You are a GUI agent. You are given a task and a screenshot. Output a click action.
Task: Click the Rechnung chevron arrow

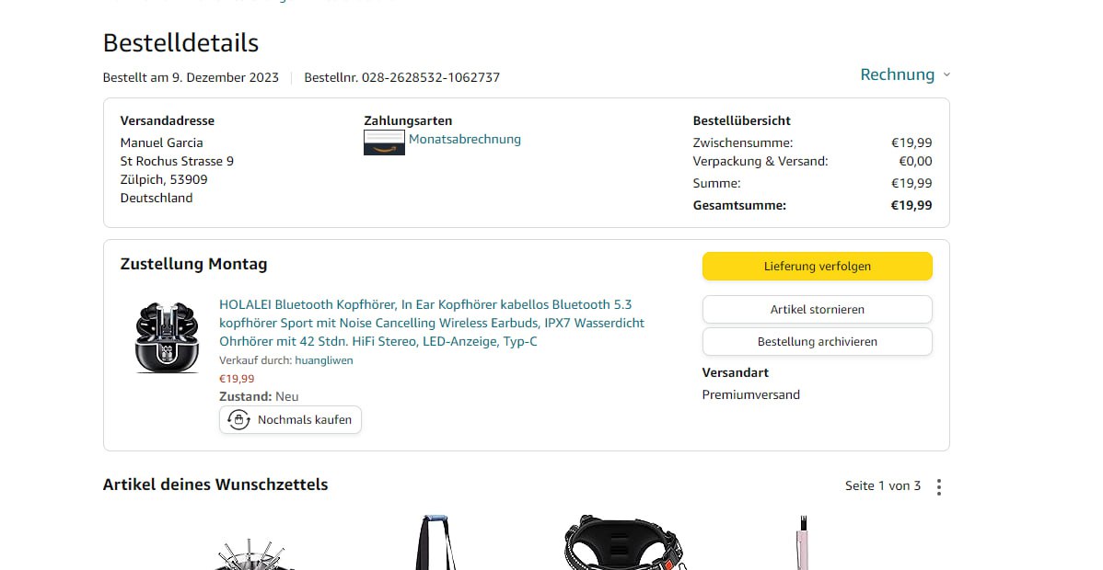click(946, 74)
